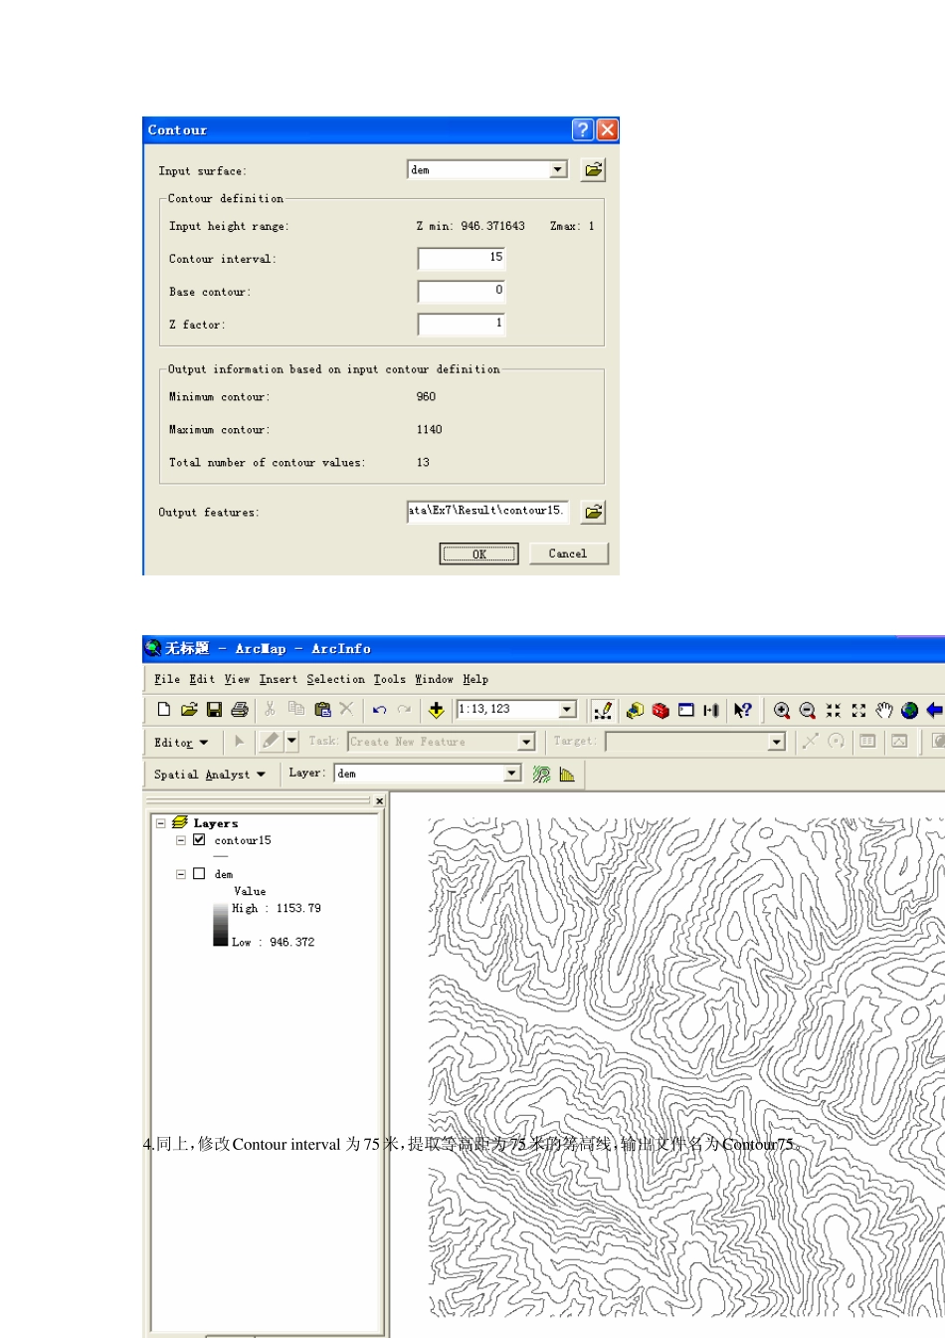This screenshot has width=945, height=1338.
Task: Click the Cut scissors icon
Action: coord(270,709)
